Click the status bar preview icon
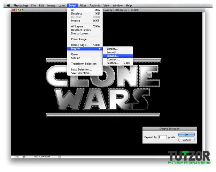The height and width of the screenshot is (172, 216). click(24, 157)
